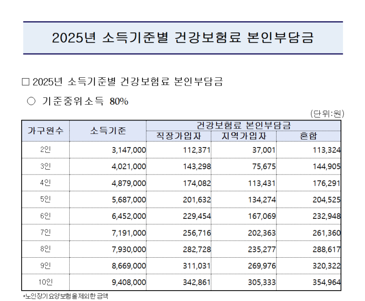Click cell value 320,322
Viewport: 365px width, 301px height.
(327, 266)
